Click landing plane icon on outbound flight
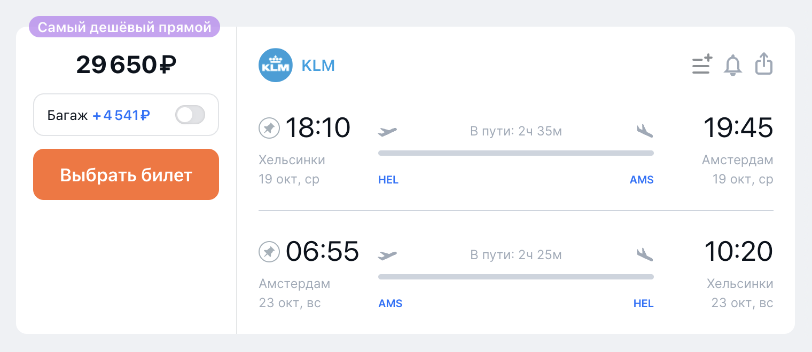 tap(645, 131)
